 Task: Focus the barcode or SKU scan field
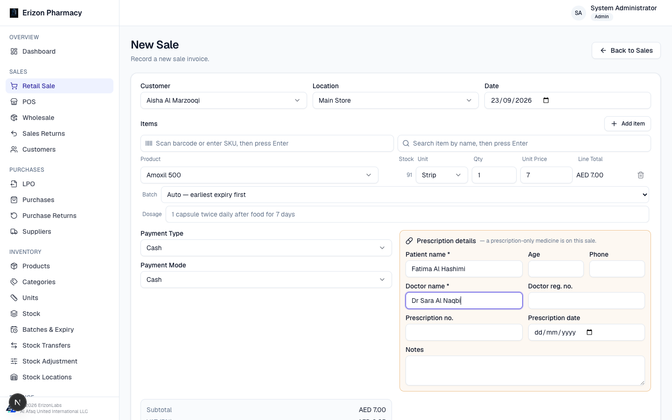coord(267,143)
